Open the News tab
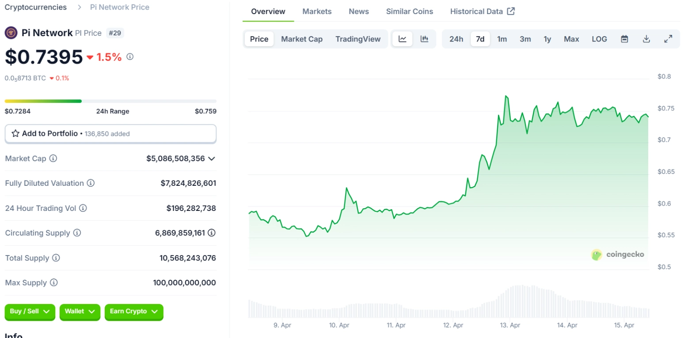Screen dimensions: 684x338 point(359,11)
